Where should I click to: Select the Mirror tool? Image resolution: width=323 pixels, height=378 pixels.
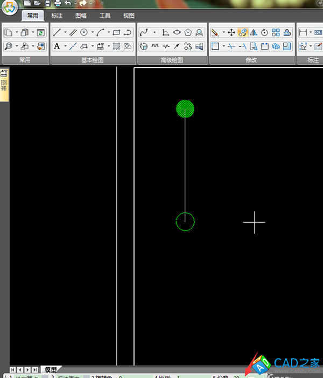click(254, 33)
